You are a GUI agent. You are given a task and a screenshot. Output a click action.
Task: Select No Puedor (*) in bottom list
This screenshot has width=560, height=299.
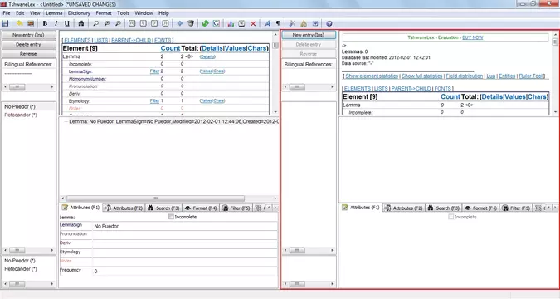click(x=20, y=261)
